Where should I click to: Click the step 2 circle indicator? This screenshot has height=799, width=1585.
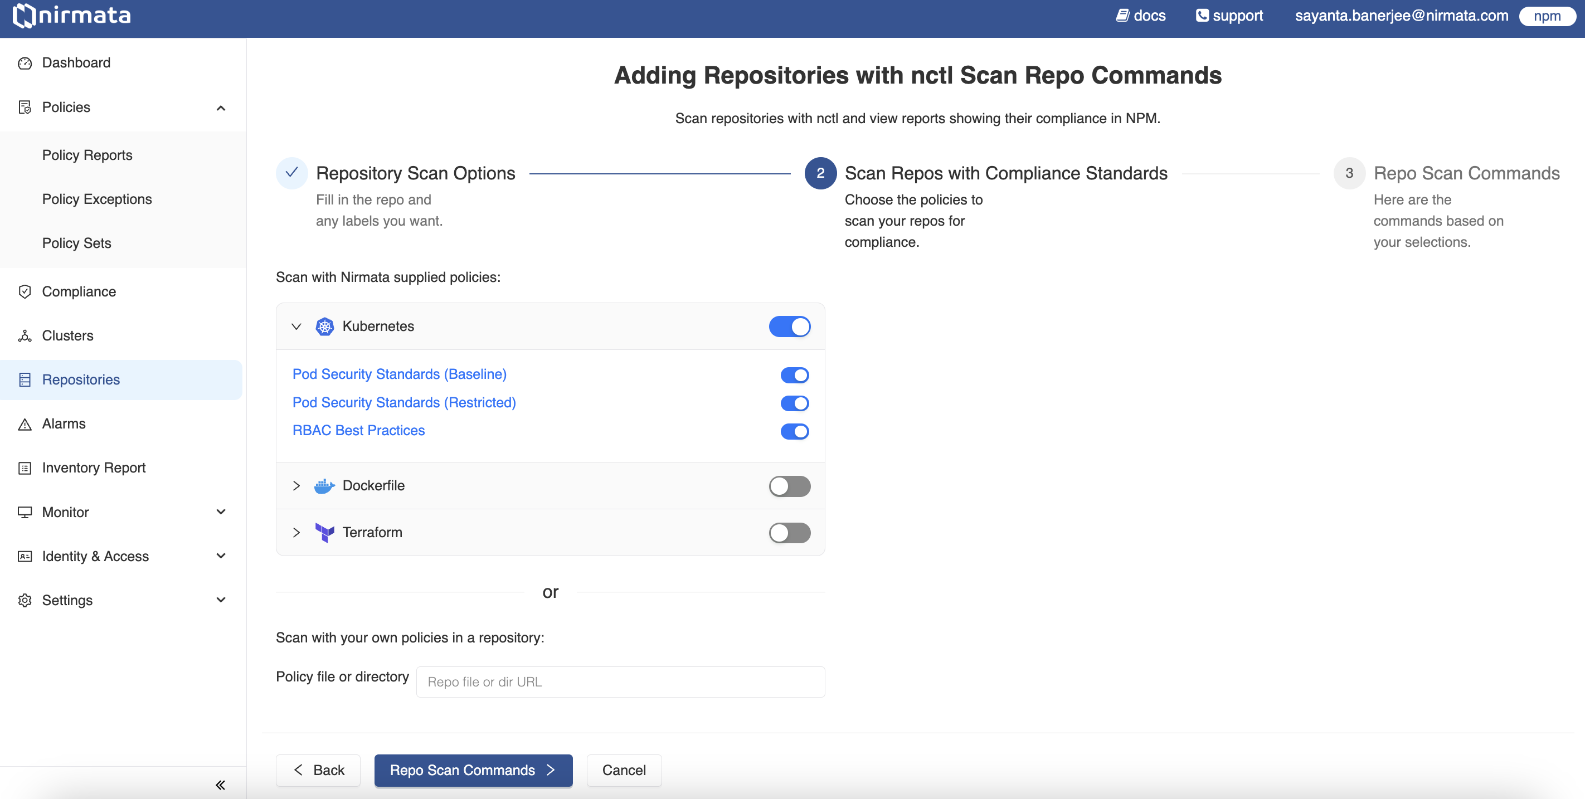[820, 173]
